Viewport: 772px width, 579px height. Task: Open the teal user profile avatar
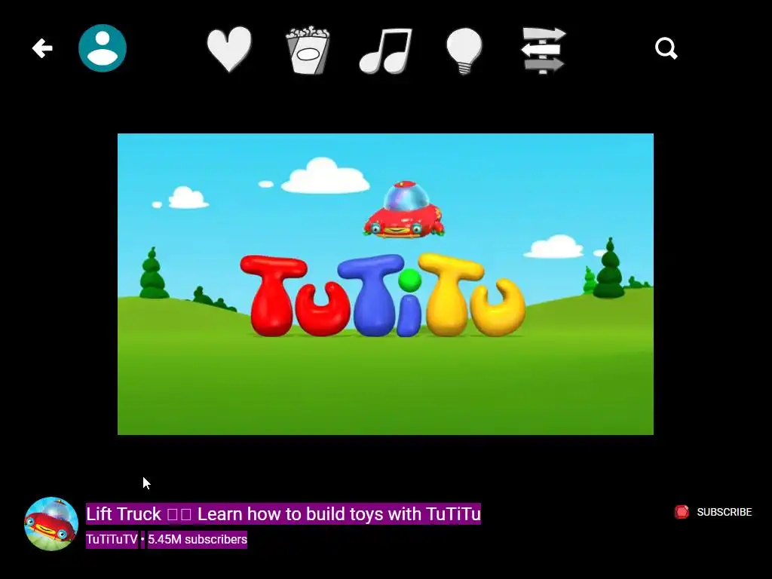103,48
